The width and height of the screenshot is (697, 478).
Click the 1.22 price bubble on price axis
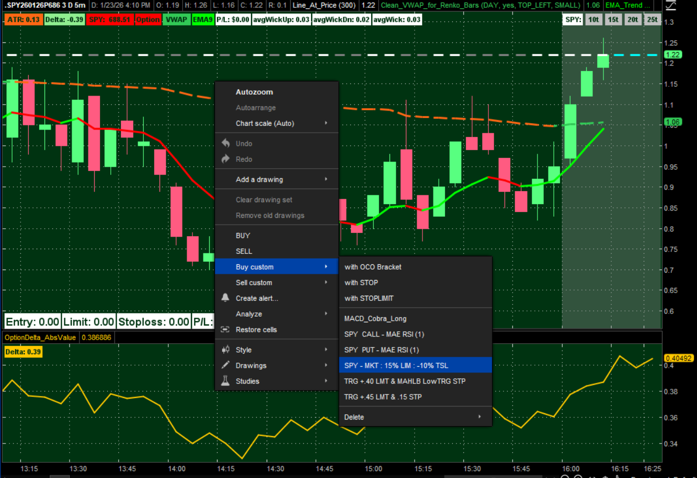coord(673,54)
